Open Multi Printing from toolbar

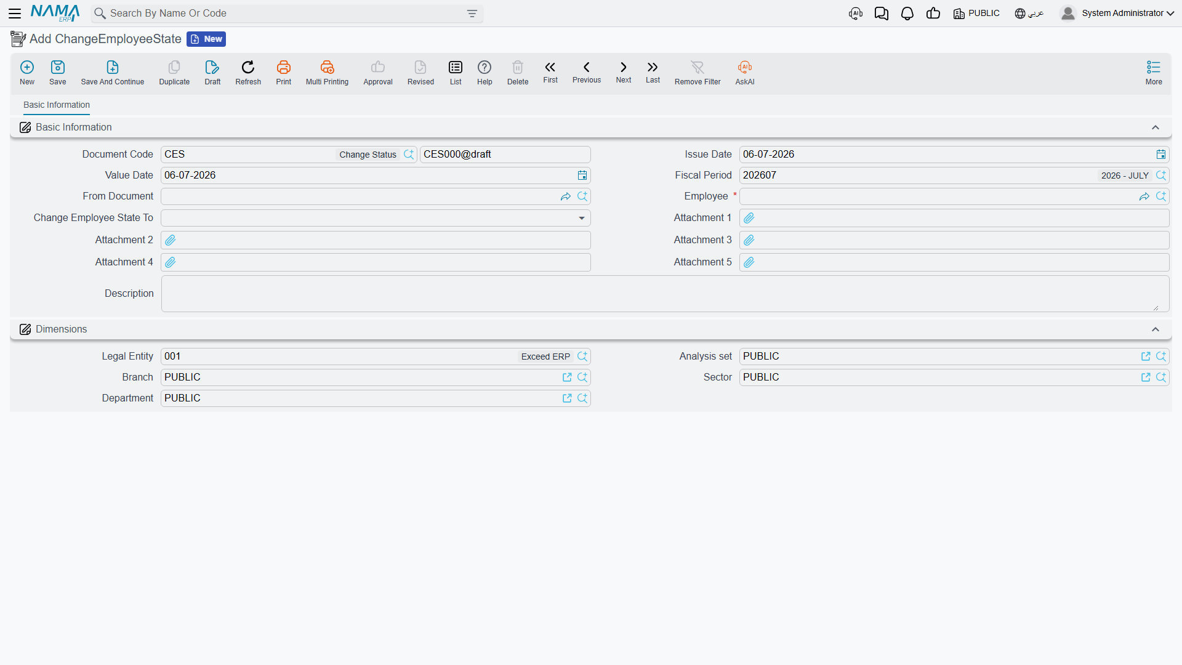(327, 67)
